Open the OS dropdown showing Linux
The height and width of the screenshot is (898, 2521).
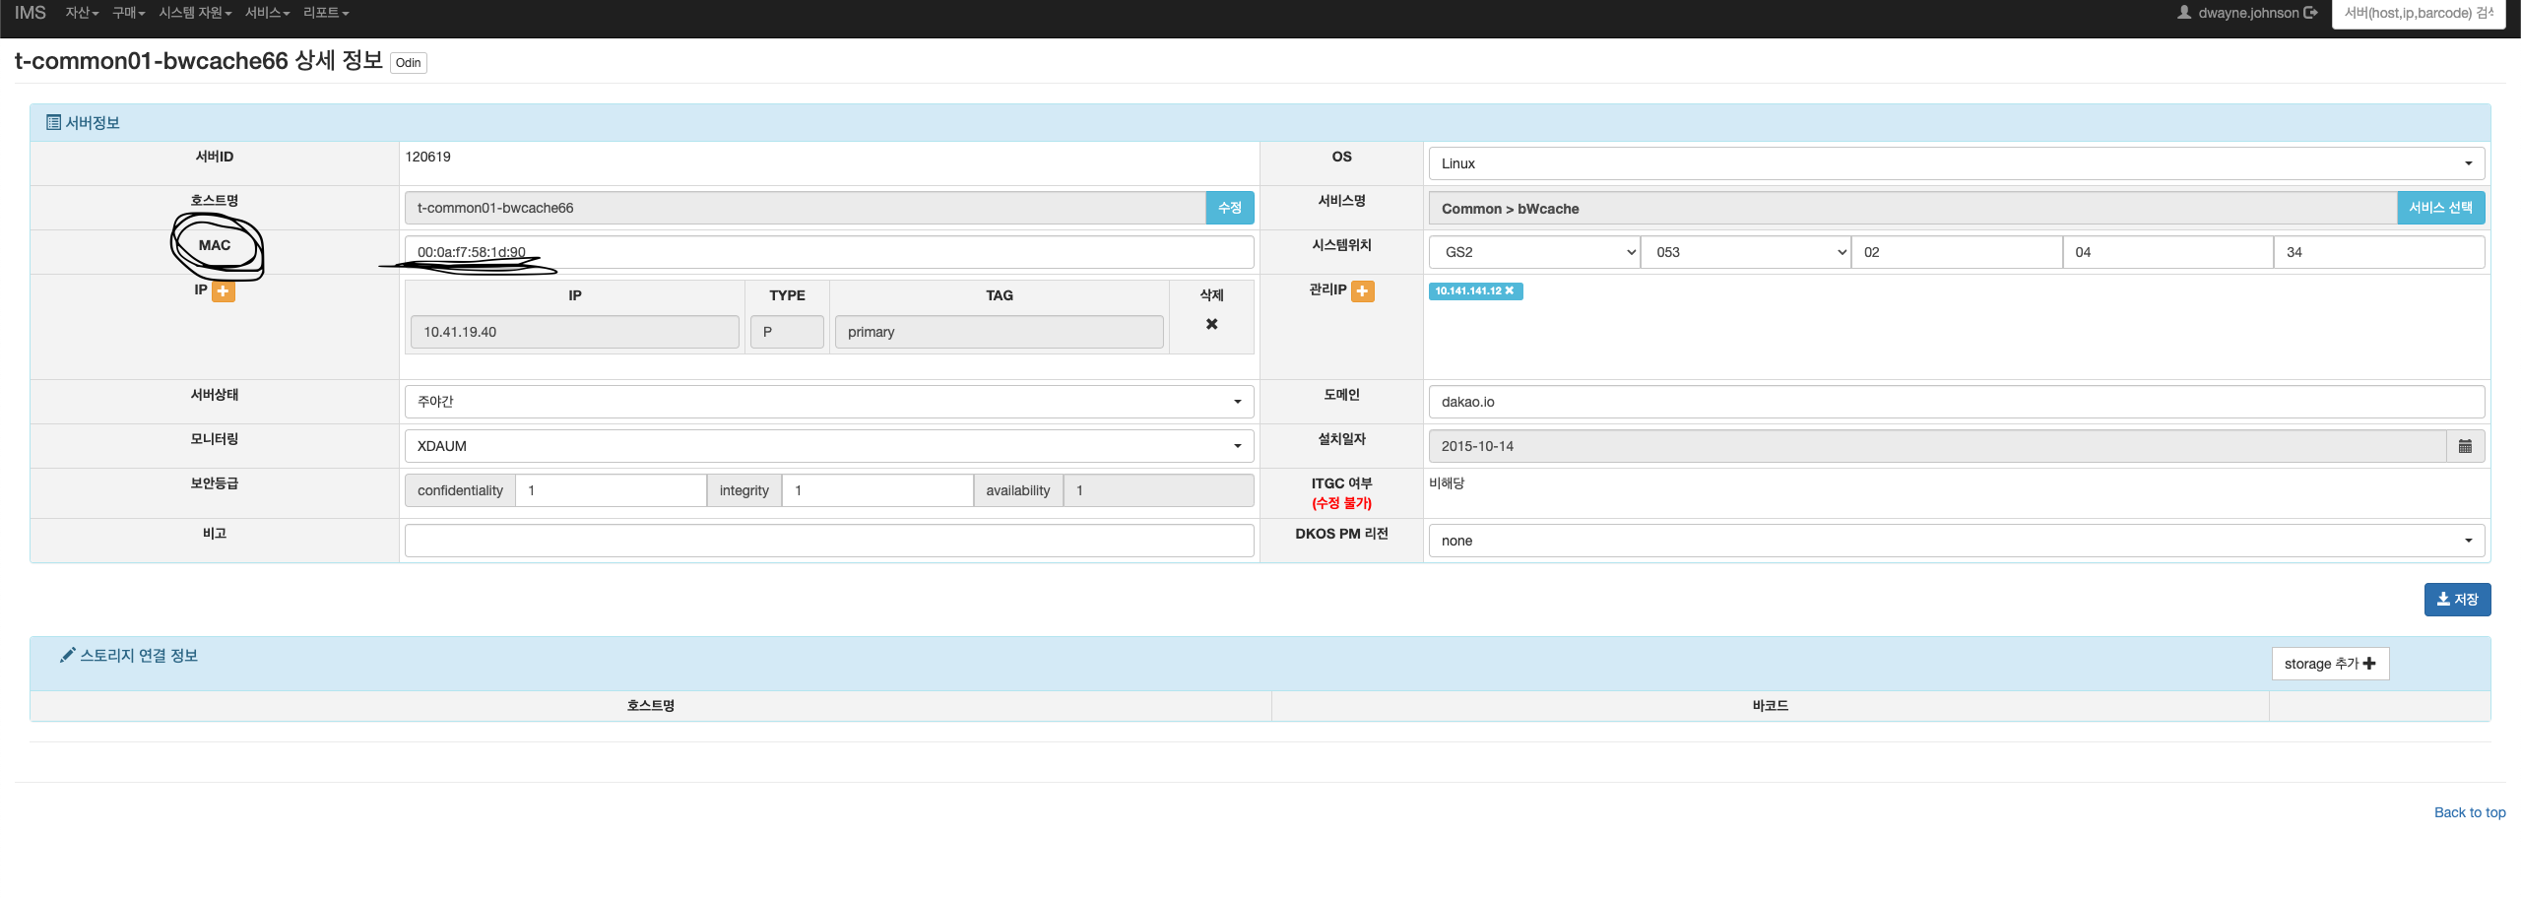coord(1957,163)
